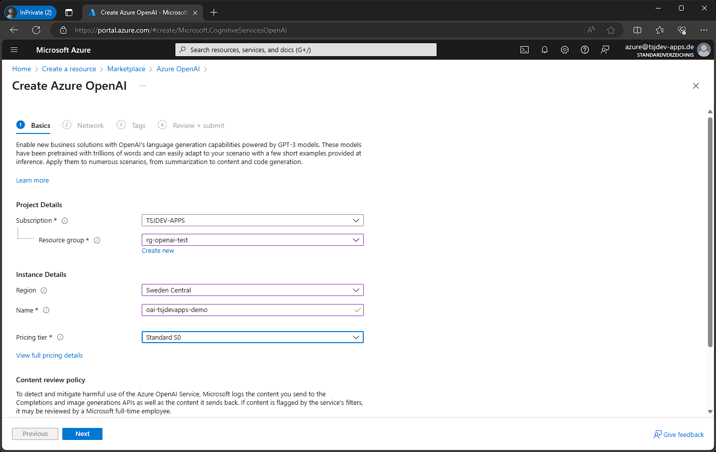The image size is (716, 452).
Task: Switch to the Network tab
Action: [90, 125]
